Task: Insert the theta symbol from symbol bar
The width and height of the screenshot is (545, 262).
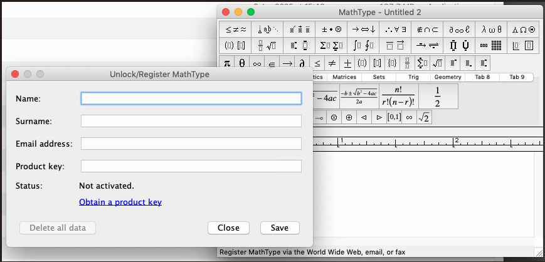Action: [x=242, y=63]
